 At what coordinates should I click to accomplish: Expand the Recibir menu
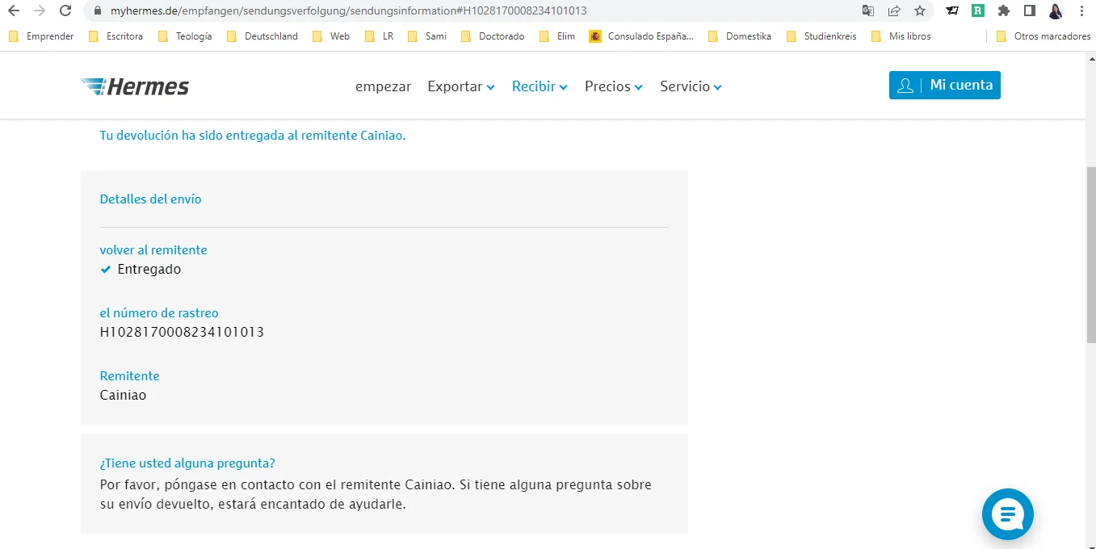pos(540,86)
